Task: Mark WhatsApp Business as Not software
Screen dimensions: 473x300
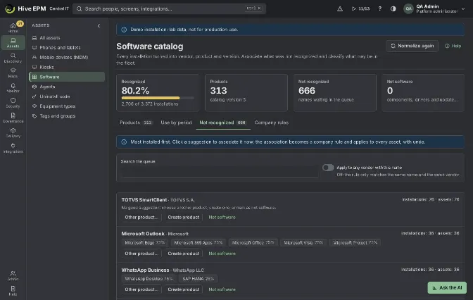Action: 222,289
